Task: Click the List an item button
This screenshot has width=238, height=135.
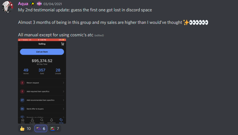Action: 42,52
